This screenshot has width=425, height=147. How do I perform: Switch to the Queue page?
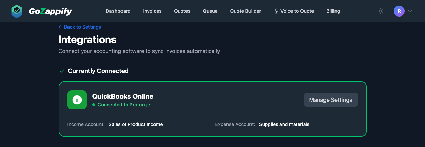pyautogui.click(x=210, y=11)
